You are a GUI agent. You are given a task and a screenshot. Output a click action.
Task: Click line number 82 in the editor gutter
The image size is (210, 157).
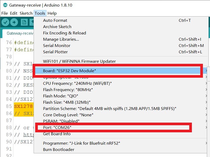point(9,85)
